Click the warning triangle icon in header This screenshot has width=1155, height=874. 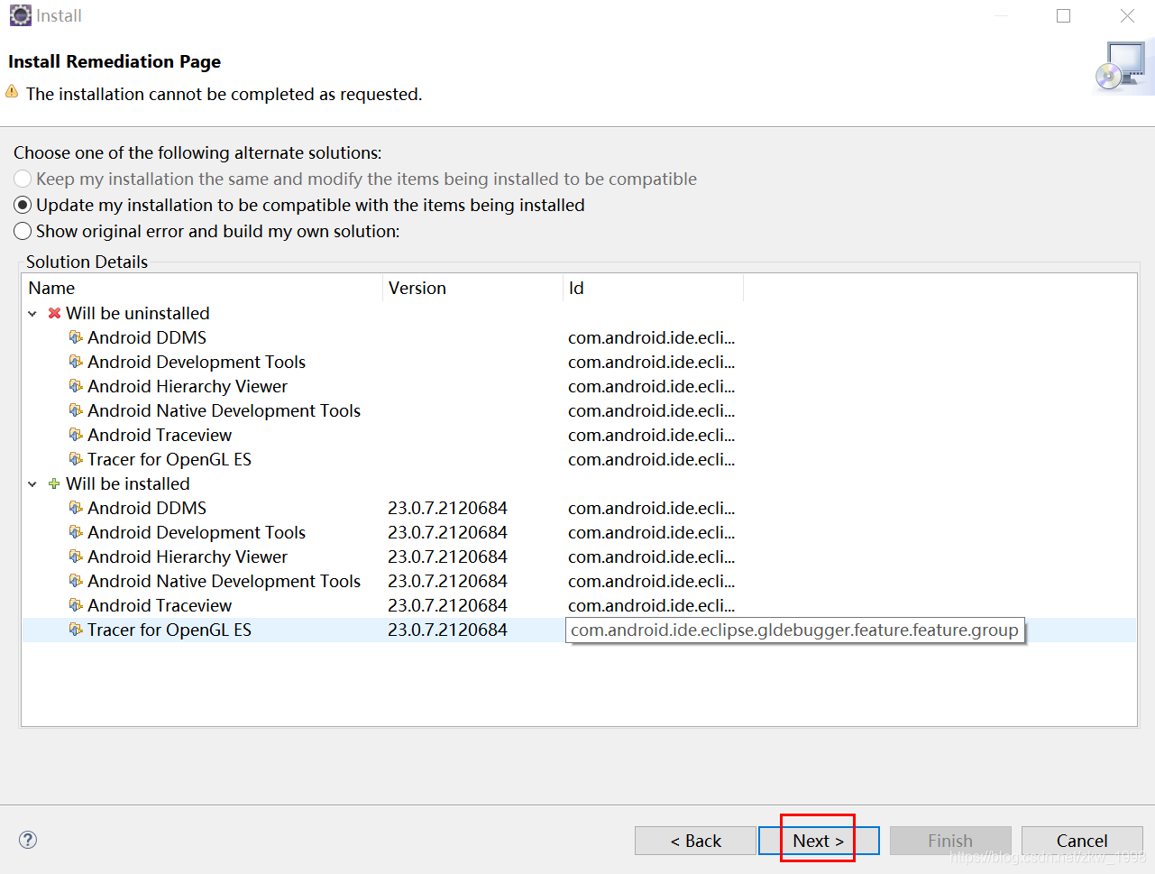point(12,92)
